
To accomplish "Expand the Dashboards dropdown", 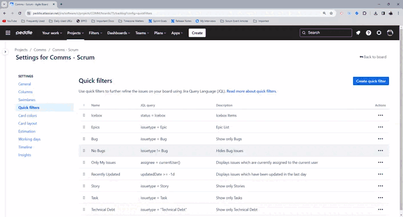I will pos(119,33).
